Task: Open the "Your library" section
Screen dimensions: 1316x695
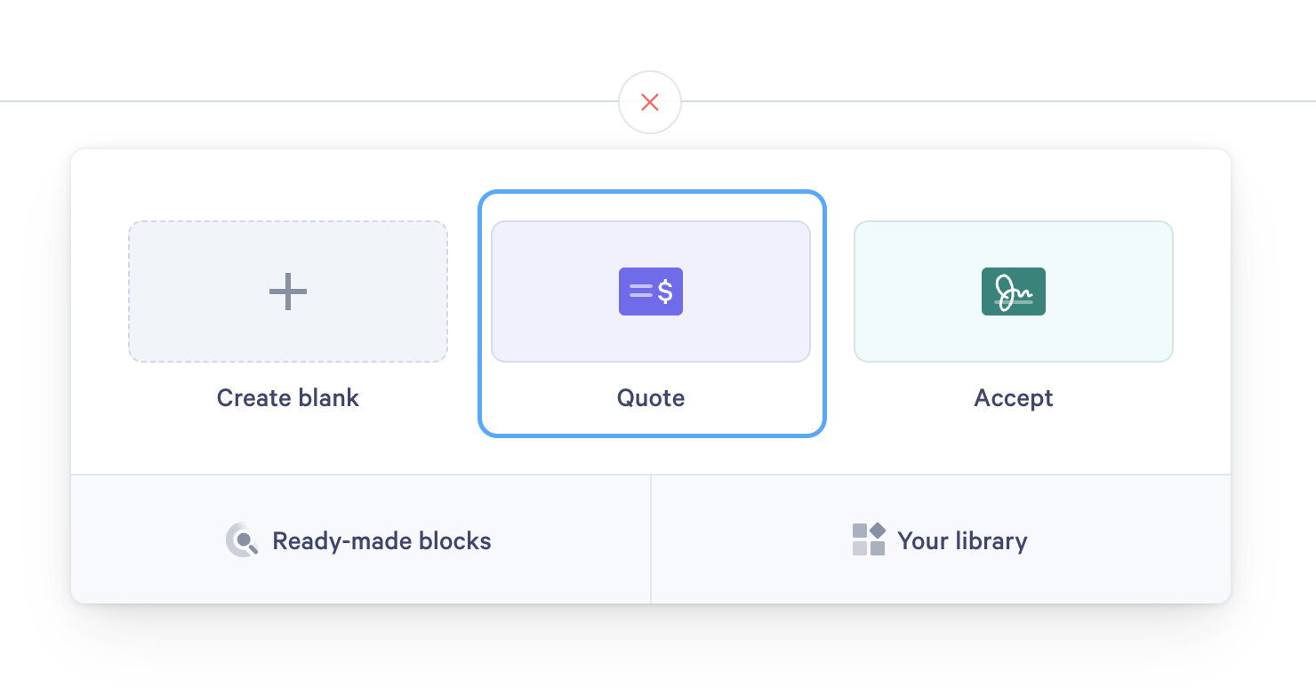Action: [941, 539]
